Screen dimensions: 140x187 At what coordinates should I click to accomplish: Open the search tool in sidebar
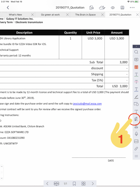click(x=136, y=52)
